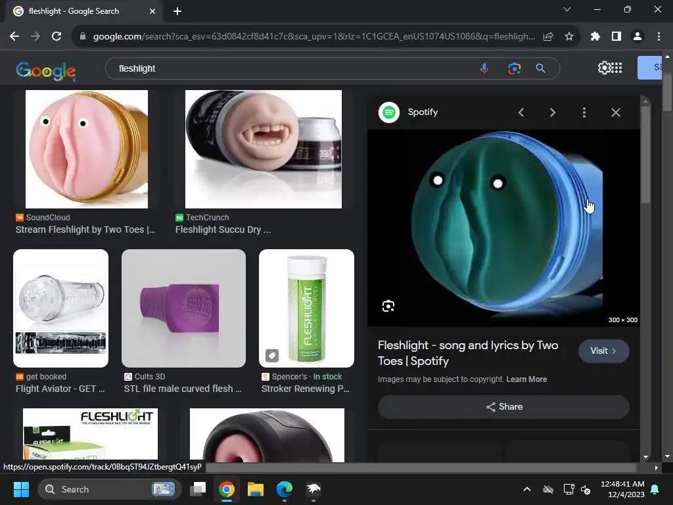Open the Chrome side panel
This screenshot has height=505, width=673.
(616, 37)
